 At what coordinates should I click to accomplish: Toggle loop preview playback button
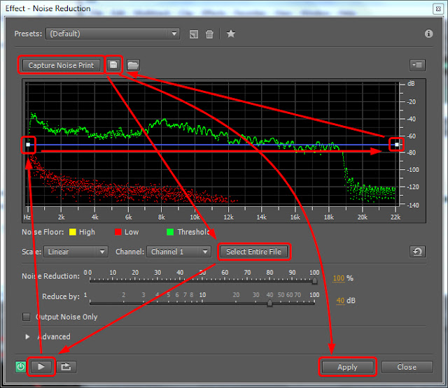tap(66, 366)
